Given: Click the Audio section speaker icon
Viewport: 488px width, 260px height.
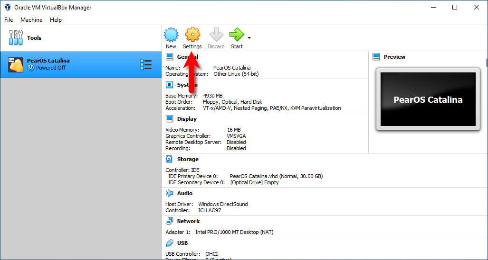Looking at the screenshot, I should [169, 193].
